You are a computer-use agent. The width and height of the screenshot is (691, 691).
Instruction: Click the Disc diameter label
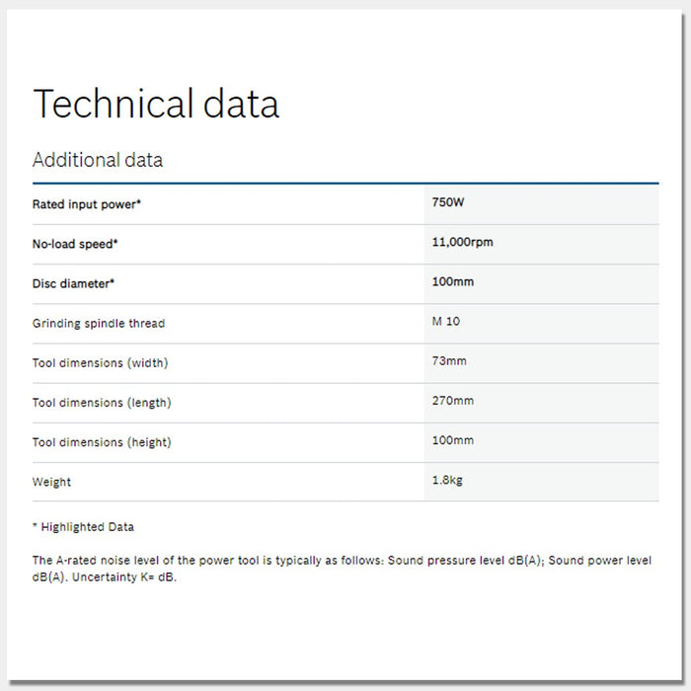pos(73,283)
